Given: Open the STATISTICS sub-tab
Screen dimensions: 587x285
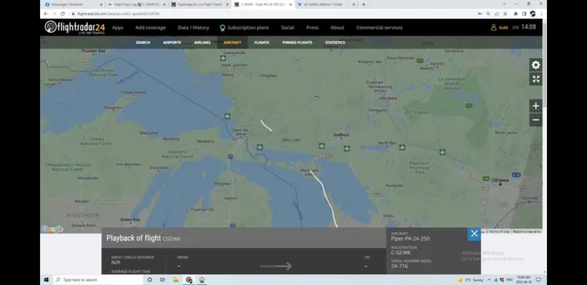Looking at the screenshot, I should [x=335, y=42].
